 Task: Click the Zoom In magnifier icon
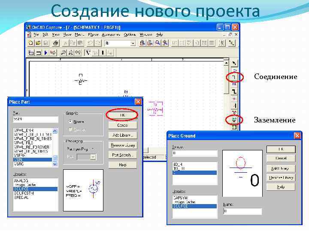click(142, 43)
